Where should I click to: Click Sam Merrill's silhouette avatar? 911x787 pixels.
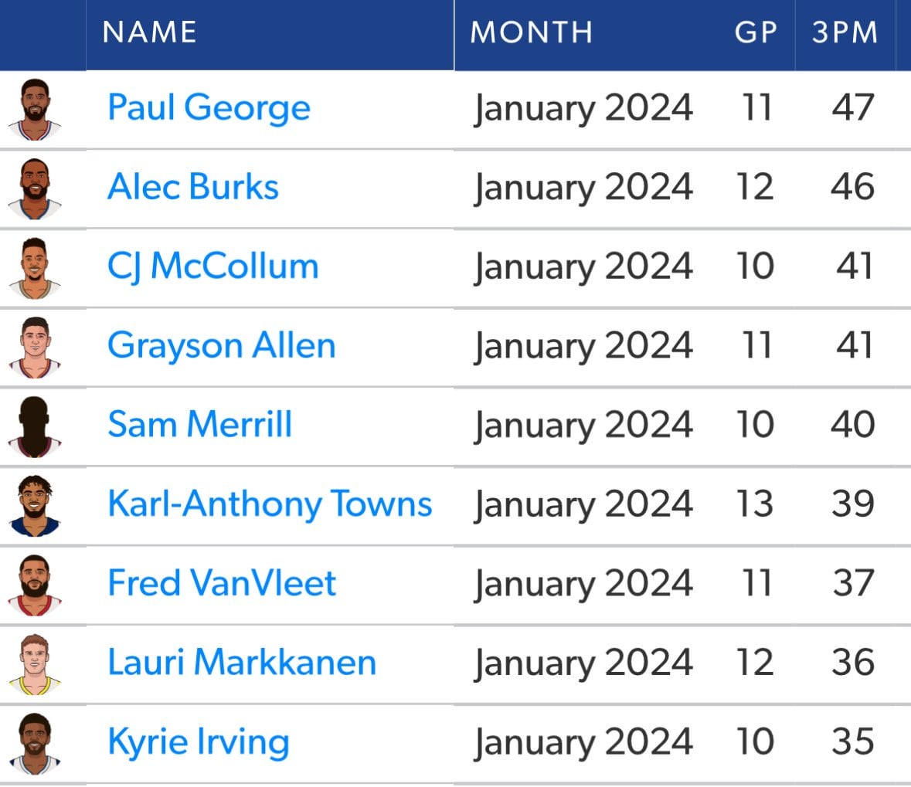point(35,427)
